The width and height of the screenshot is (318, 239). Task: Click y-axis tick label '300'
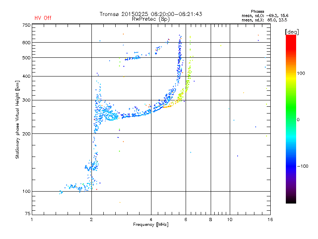(26, 100)
